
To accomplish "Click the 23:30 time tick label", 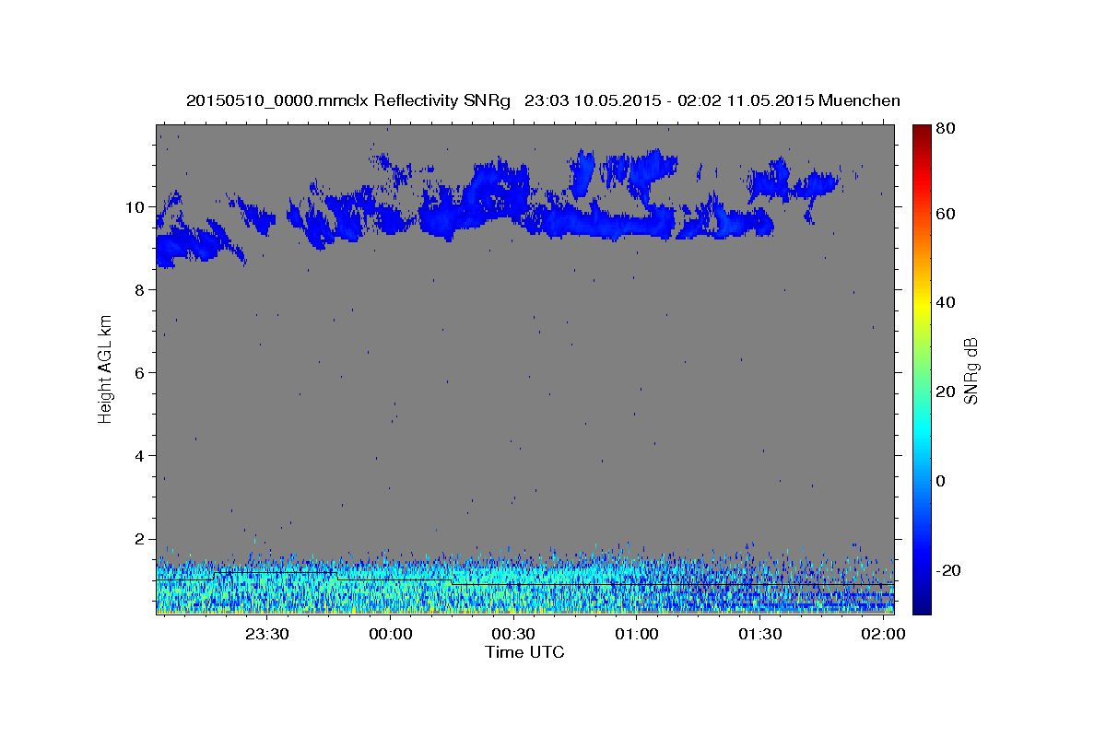I will pyautogui.click(x=266, y=634).
